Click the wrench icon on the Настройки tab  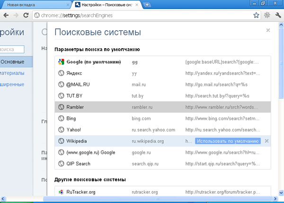click(78, 5)
